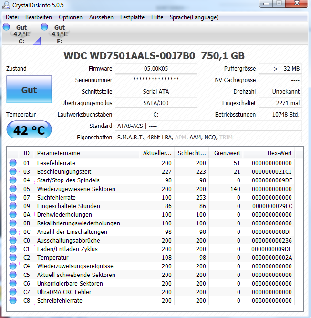Click the Hex-Wert column header
311x318 pixels.
click(x=269, y=153)
